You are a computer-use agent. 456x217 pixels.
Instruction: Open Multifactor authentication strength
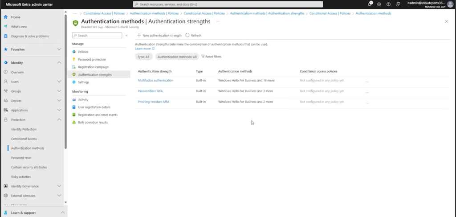pos(155,80)
